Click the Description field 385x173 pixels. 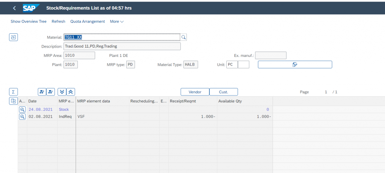(122, 46)
